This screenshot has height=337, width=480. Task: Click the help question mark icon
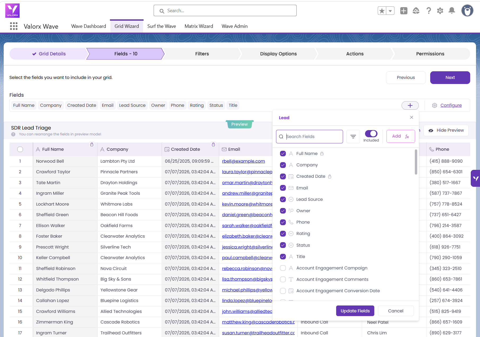coord(429,11)
